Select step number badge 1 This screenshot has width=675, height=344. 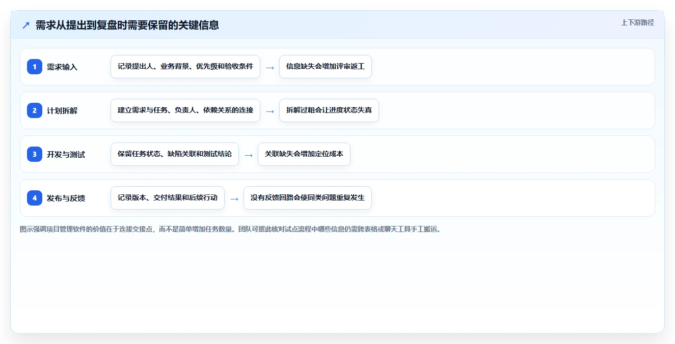click(35, 67)
